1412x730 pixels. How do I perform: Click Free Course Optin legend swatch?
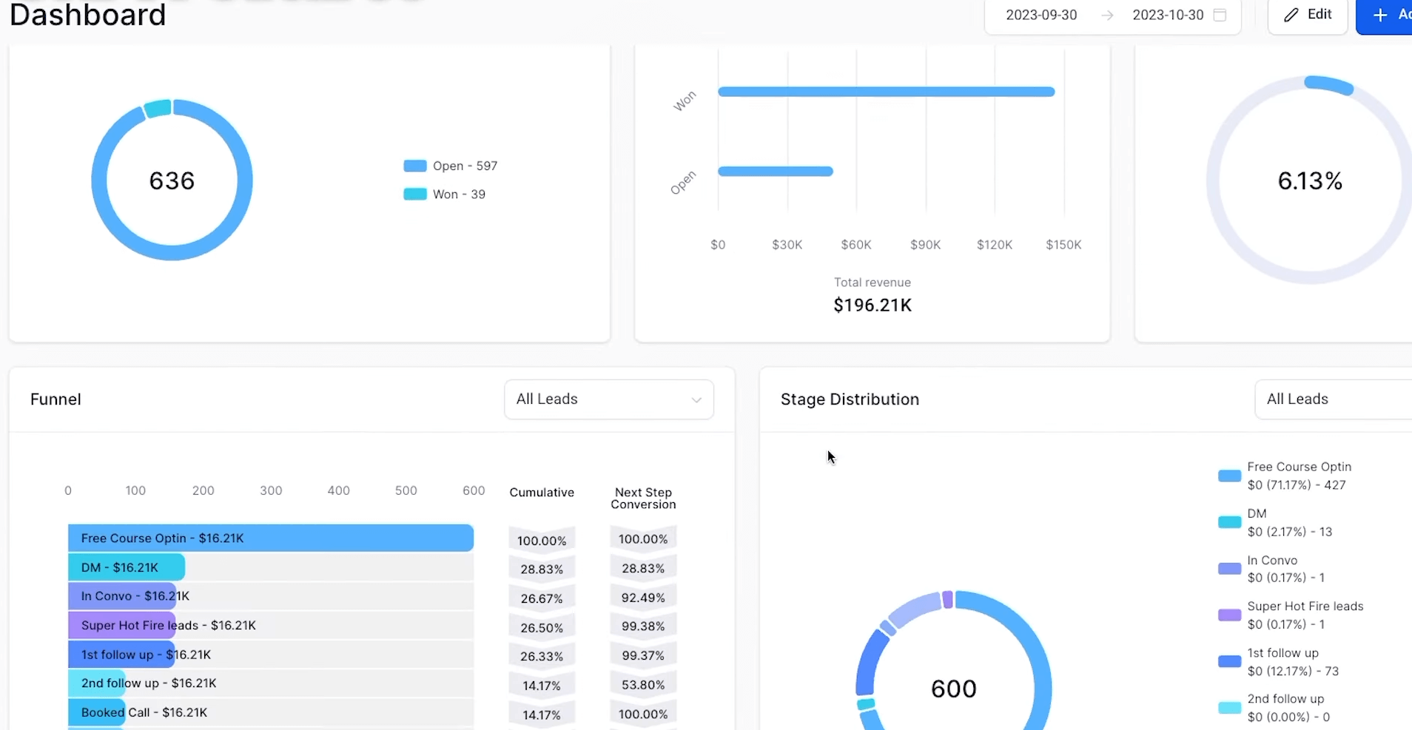pyautogui.click(x=1229, y=476)
